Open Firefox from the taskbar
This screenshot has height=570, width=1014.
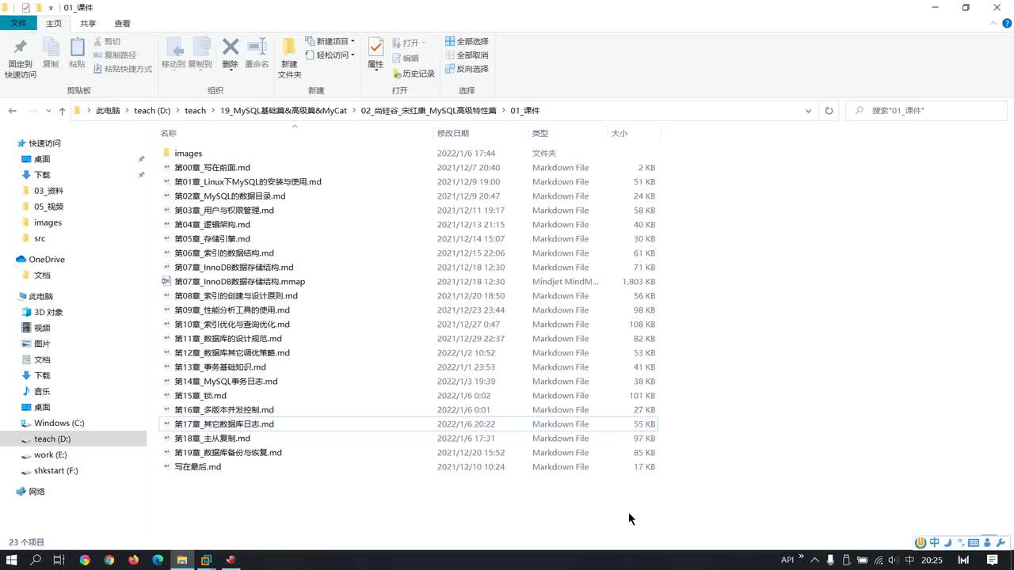tap(133, 560)
